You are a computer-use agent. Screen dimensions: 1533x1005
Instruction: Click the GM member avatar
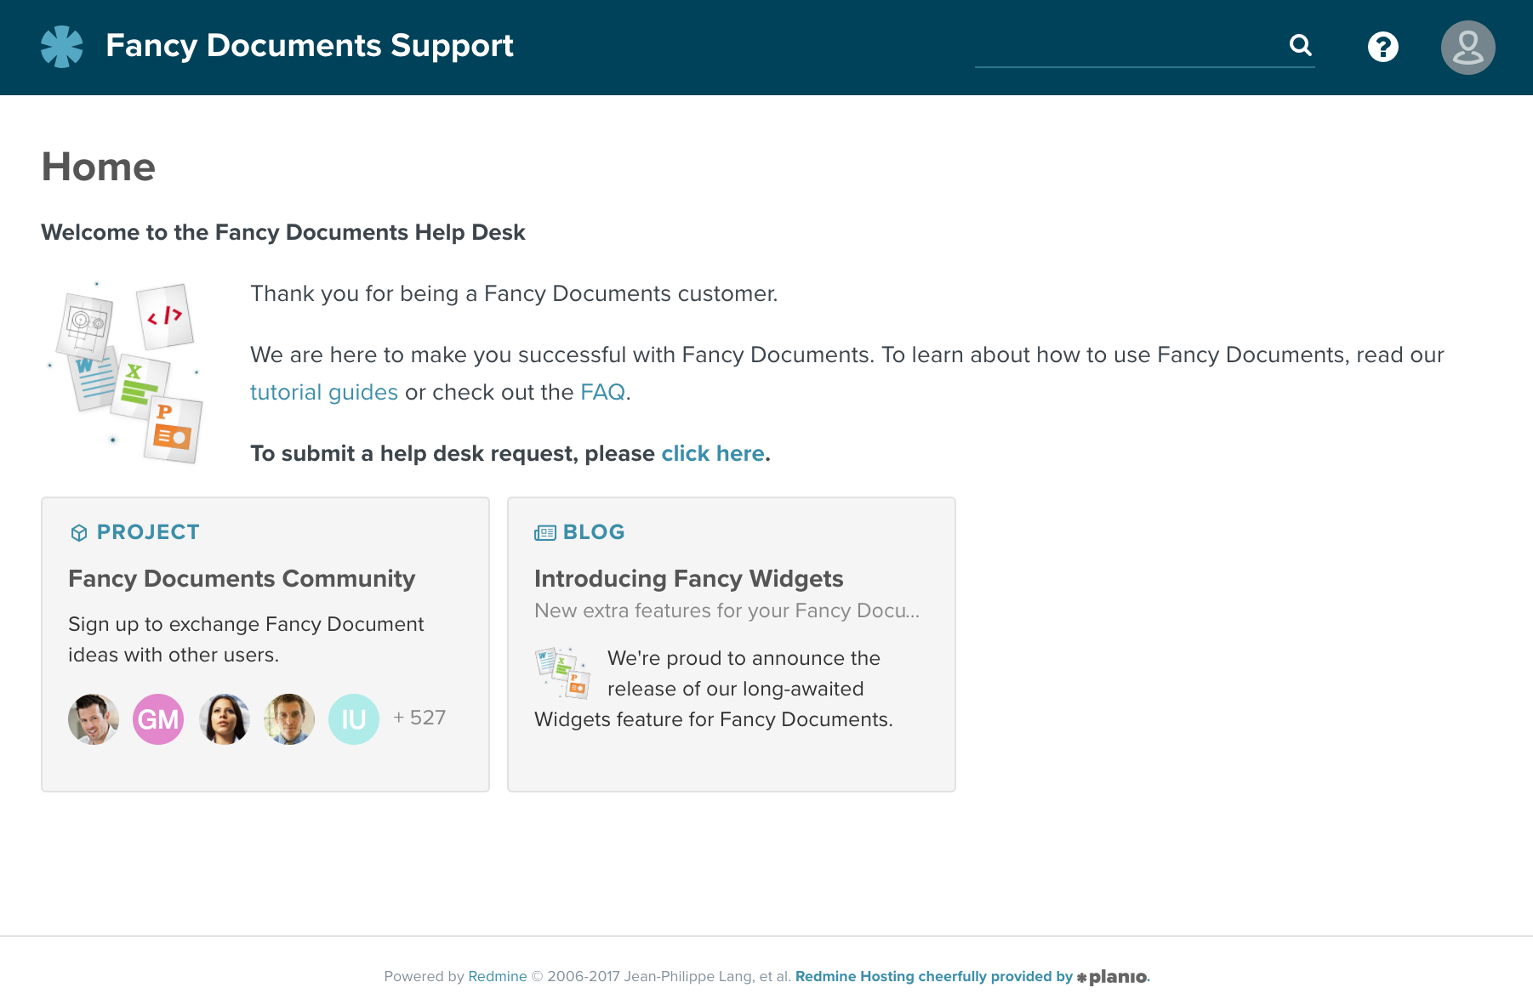click(158, 719)
